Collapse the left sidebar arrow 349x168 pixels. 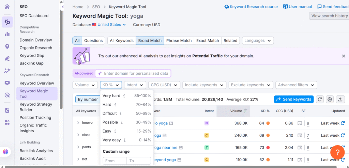pyautogui.click(x=63, y=7)
